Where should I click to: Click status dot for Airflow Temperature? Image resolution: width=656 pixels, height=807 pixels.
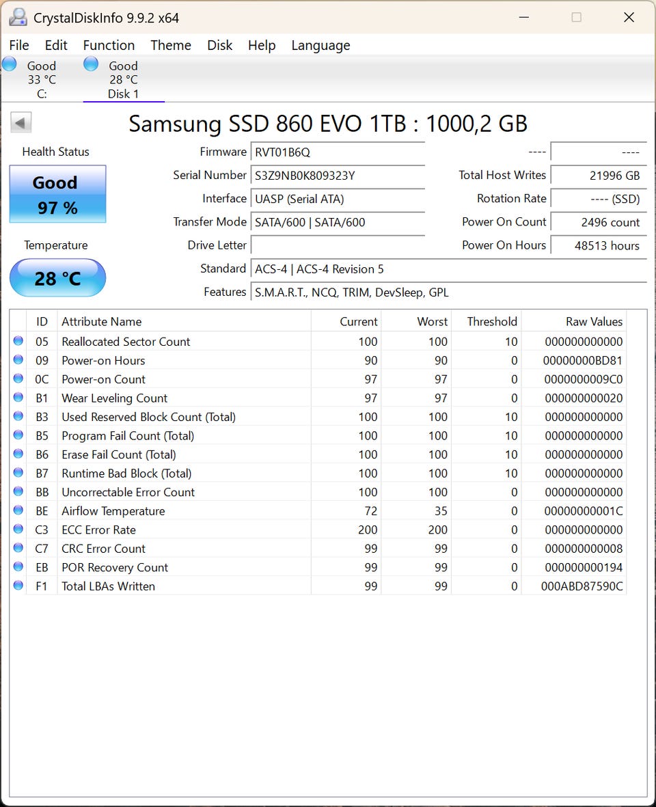[x=18, y=510]
